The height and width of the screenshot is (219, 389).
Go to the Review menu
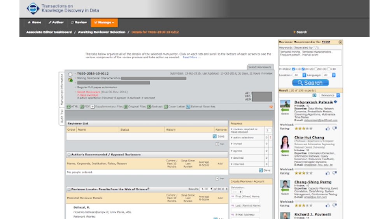point(79,23)
